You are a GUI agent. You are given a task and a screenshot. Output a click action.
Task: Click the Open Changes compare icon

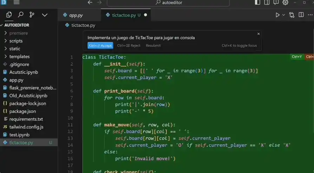point(292,15)
